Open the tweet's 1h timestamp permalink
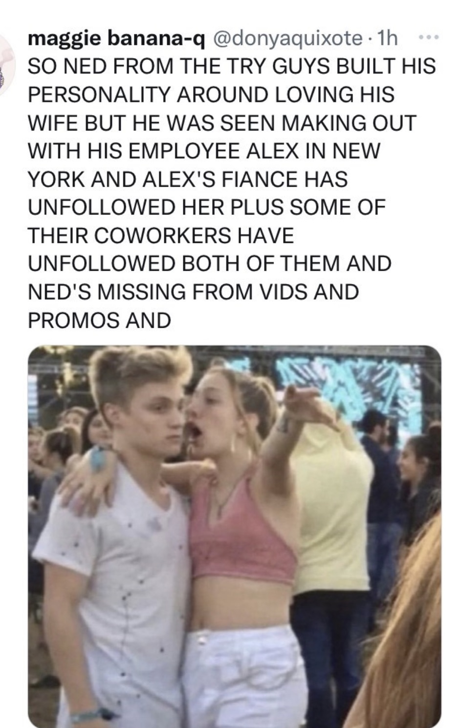The image size is (460, 728). [386, 38]
